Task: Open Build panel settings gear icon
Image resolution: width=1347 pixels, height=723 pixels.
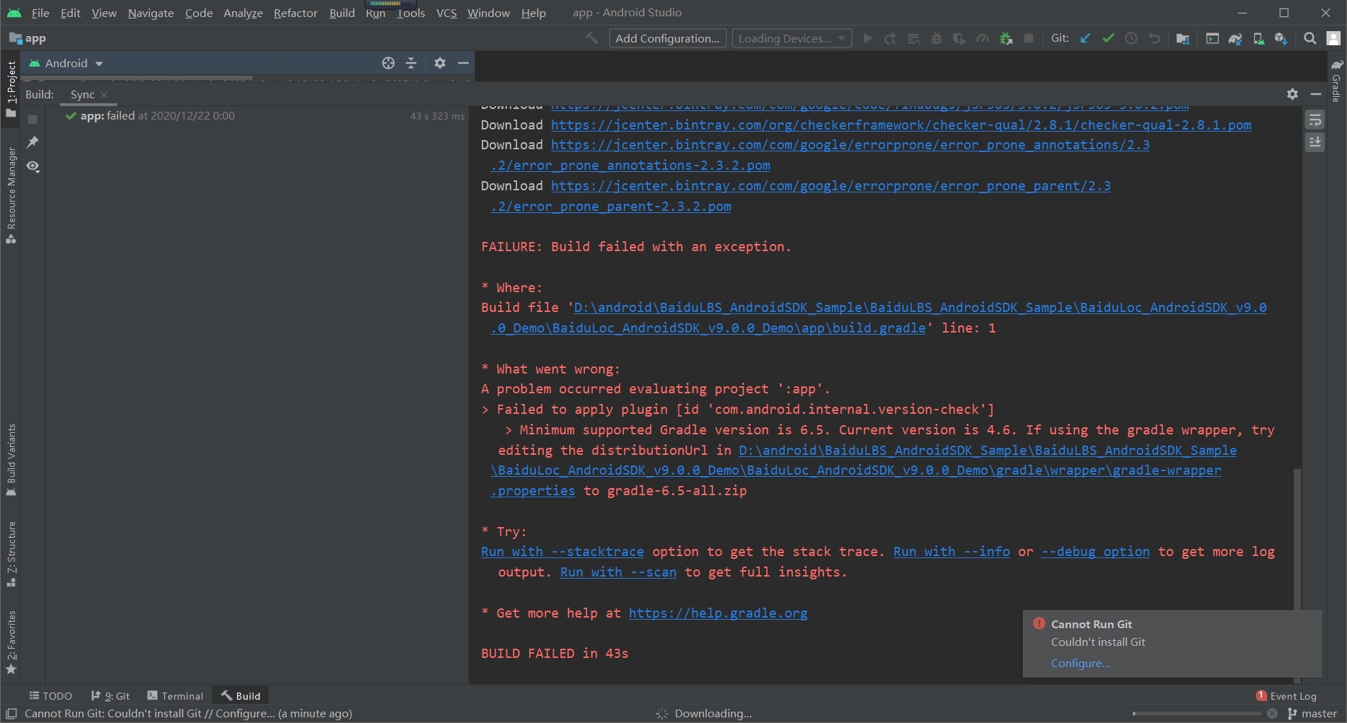Action: (1292, 94)
